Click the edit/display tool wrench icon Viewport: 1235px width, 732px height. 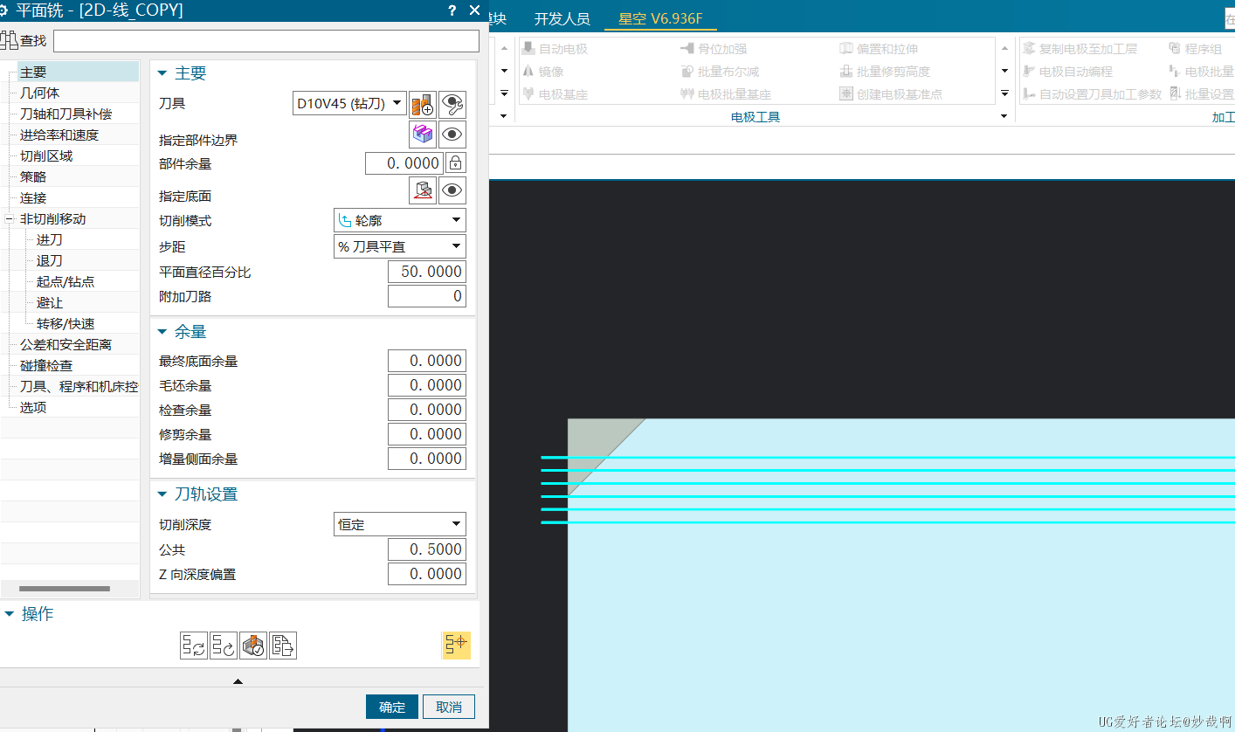452,105
